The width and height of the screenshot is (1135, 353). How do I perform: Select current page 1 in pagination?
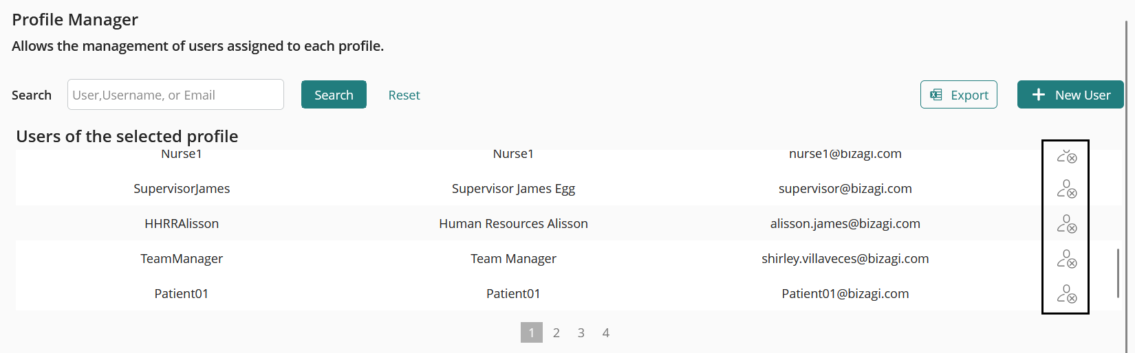tap(532, 332)
